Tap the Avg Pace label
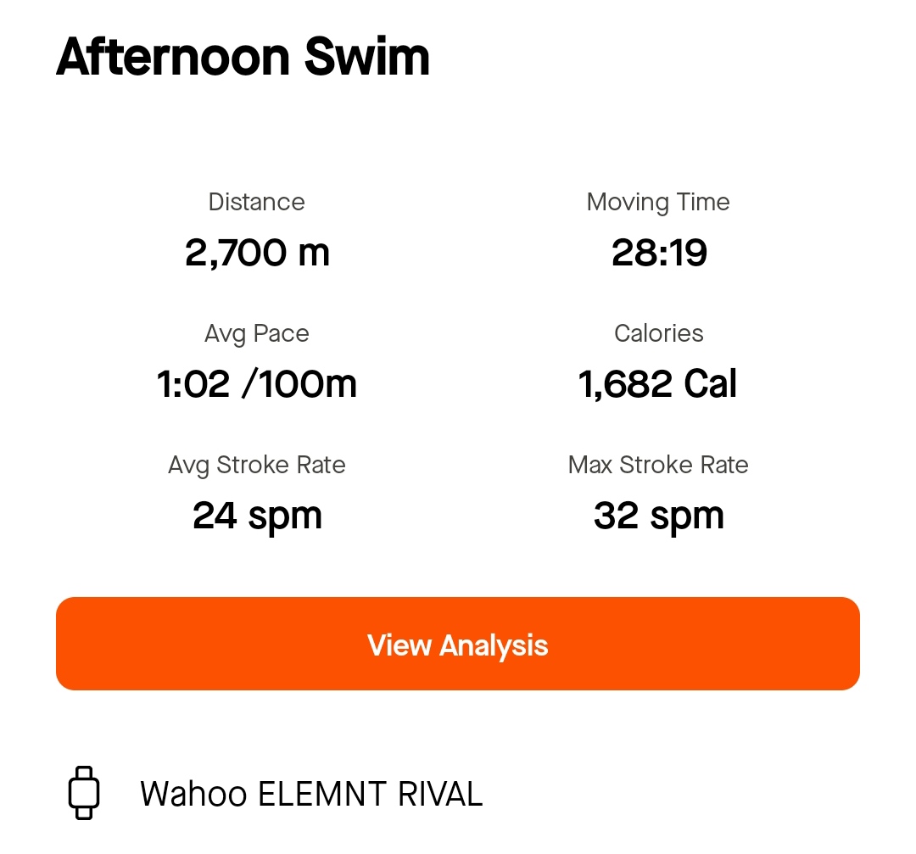This screenshot has width=916, height=854. point(256,333)
